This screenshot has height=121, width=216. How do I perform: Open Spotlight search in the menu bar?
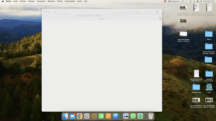pyautogui.click(x=194, y=1)
